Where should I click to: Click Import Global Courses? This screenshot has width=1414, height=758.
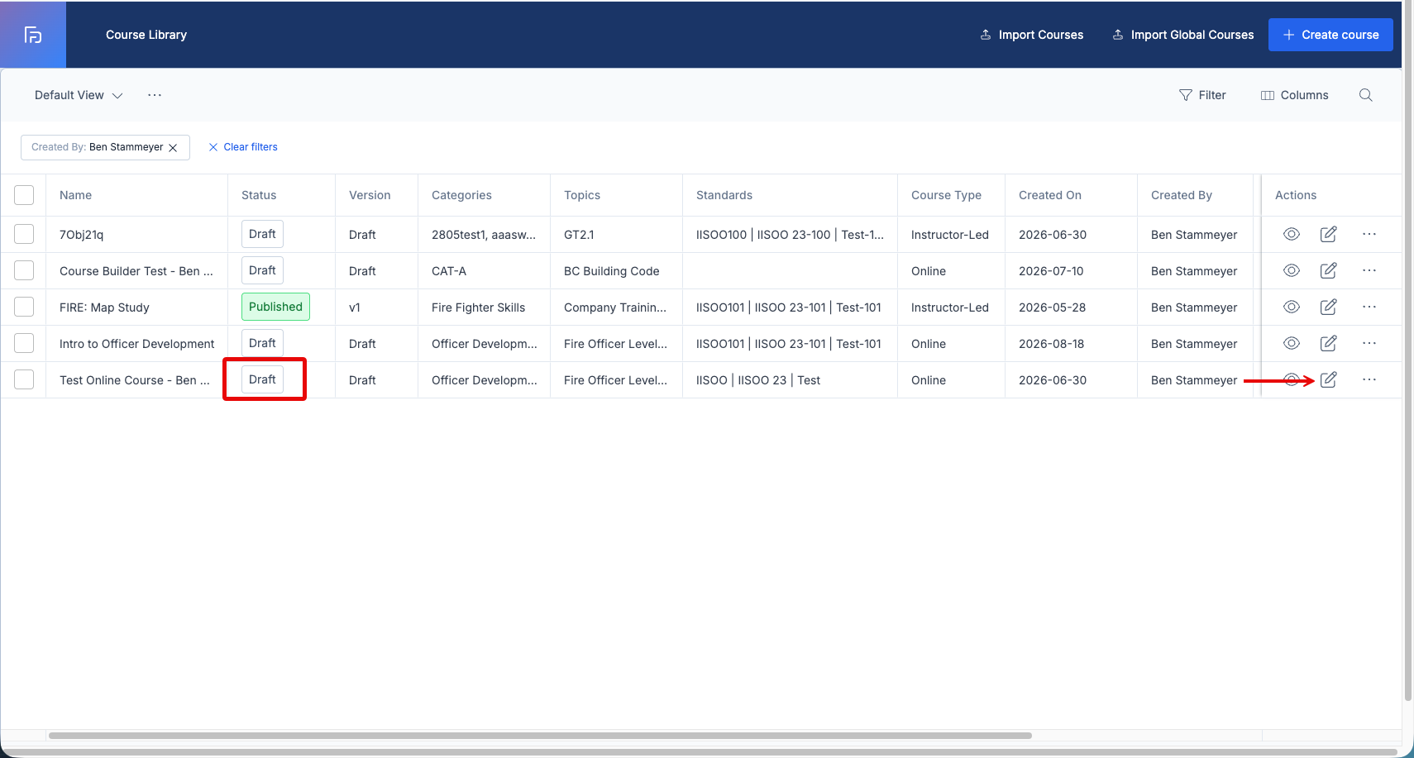click(x=1183, y=35)
